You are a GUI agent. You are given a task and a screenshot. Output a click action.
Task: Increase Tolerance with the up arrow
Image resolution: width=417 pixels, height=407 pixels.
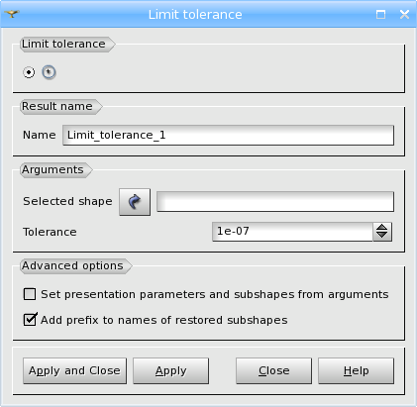[x=382, y=228]
